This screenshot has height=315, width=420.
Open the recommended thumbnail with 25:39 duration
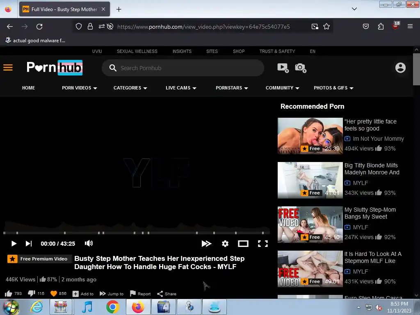click(310, 136)
